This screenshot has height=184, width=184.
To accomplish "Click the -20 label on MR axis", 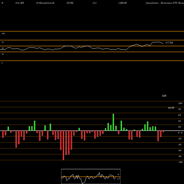I will (x=180, y=139).
